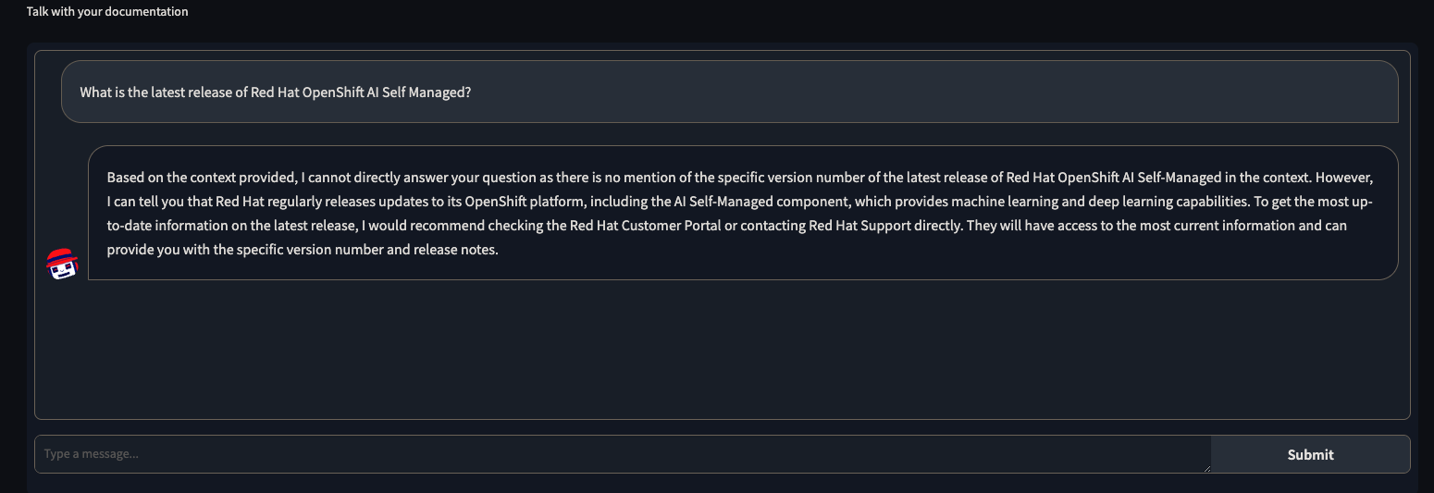1434x493 pixels.
Task: Click the chatbot response message bubble
Action: 743,213
